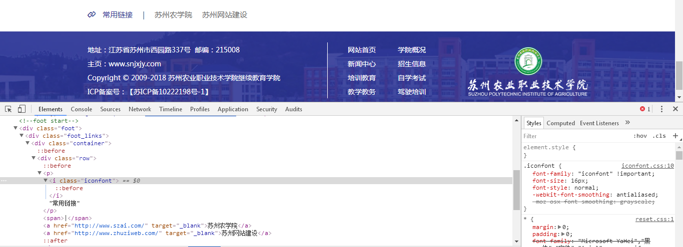Collapse the div class="row" node

pyautogui.click(x=34, y=158)
